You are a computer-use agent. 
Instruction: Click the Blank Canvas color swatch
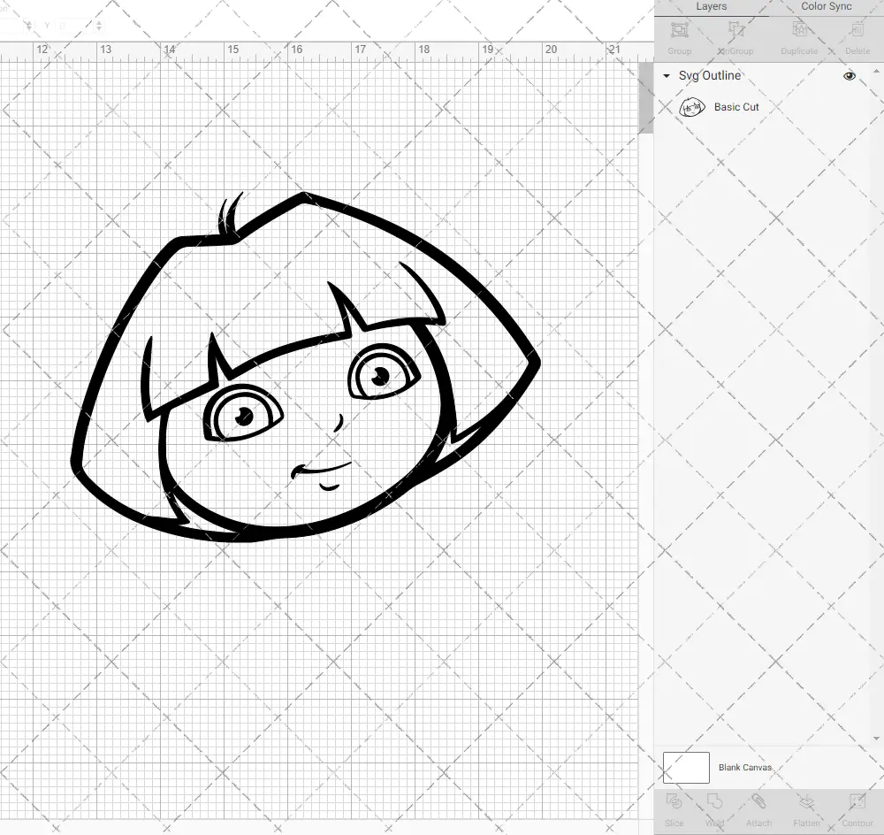(x=686, y=768)
